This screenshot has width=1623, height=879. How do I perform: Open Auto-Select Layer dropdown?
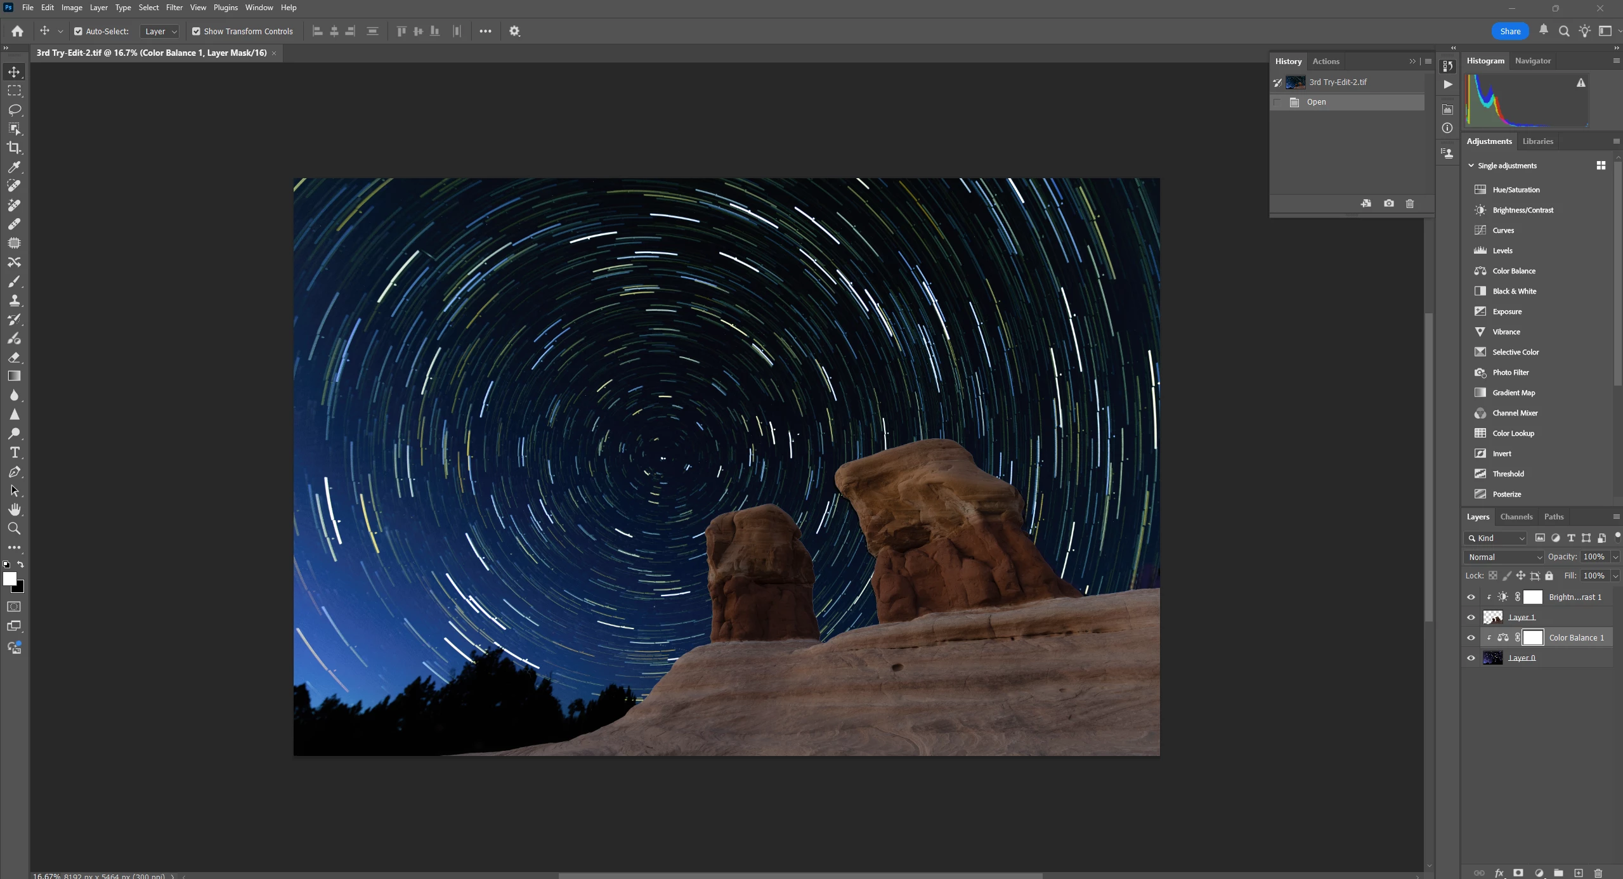point(160,31)
